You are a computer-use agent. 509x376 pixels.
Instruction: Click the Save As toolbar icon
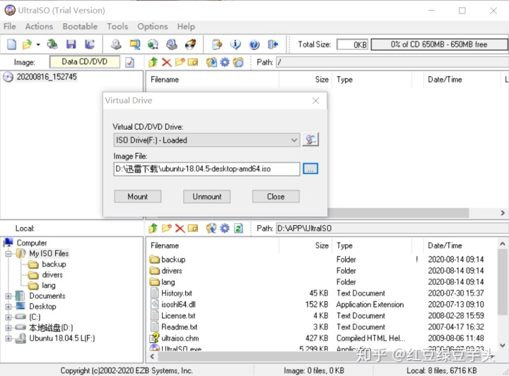tap(89, 44)
